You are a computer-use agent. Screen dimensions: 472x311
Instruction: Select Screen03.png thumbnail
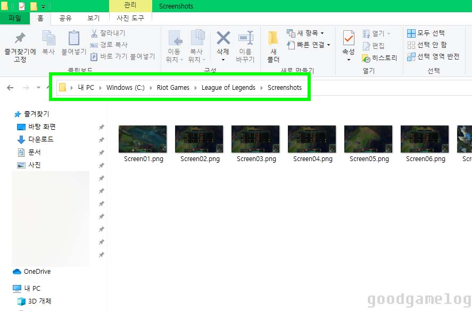(255, 139)
